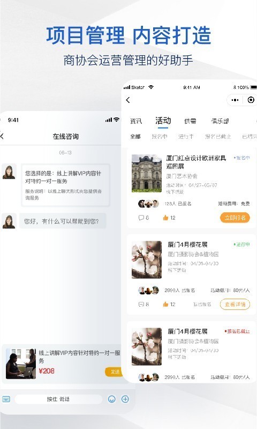Tap 您好，有什么可以帮助到您 message
Screen dimensions: 257x429
pyautogui.click(x=63, y=221)
